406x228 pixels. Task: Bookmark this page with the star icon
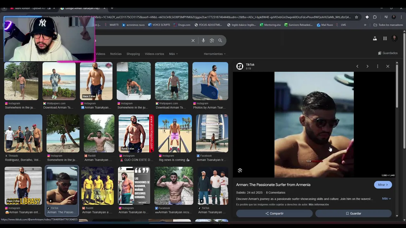357,17
